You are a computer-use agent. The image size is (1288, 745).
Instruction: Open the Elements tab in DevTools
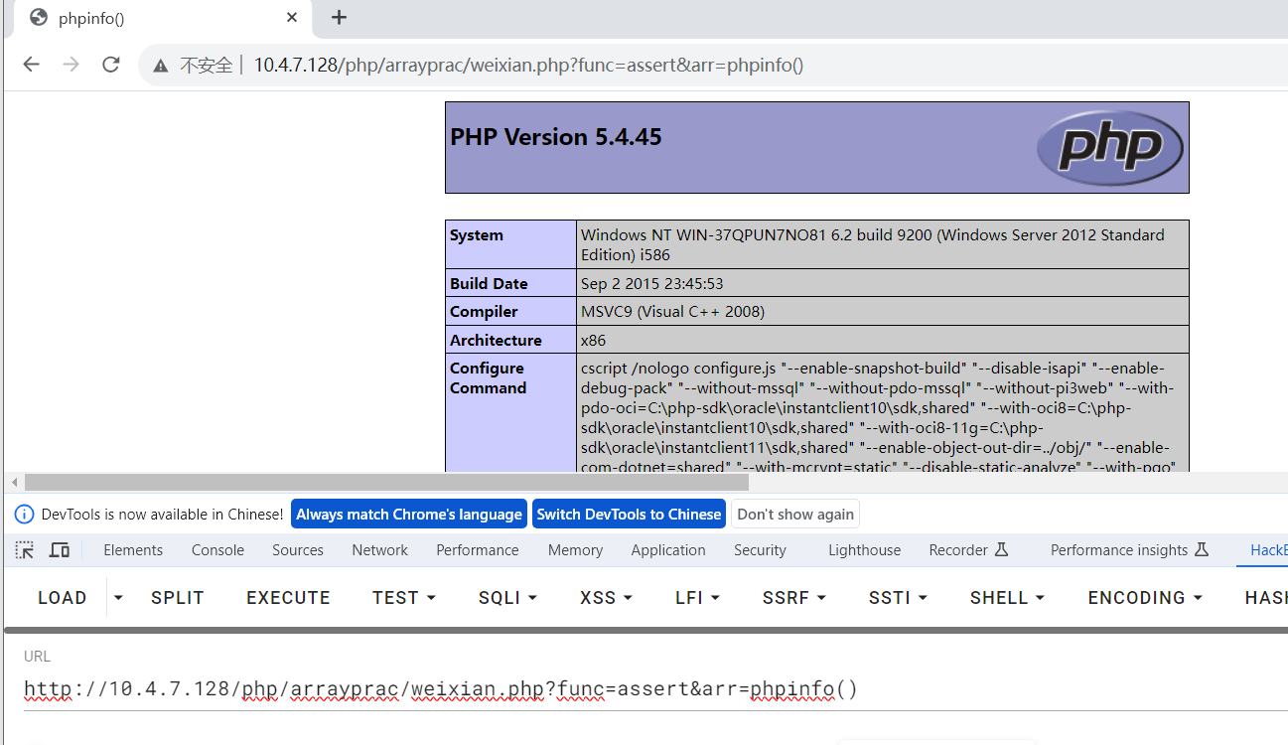(133, 549)
